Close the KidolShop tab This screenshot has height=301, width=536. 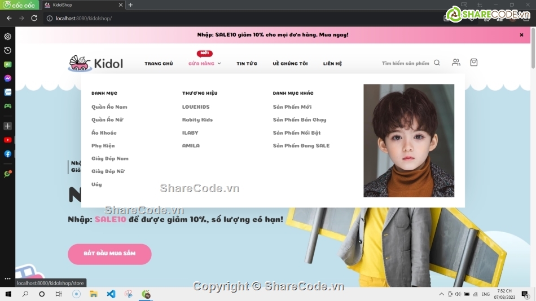pos(121,5)
